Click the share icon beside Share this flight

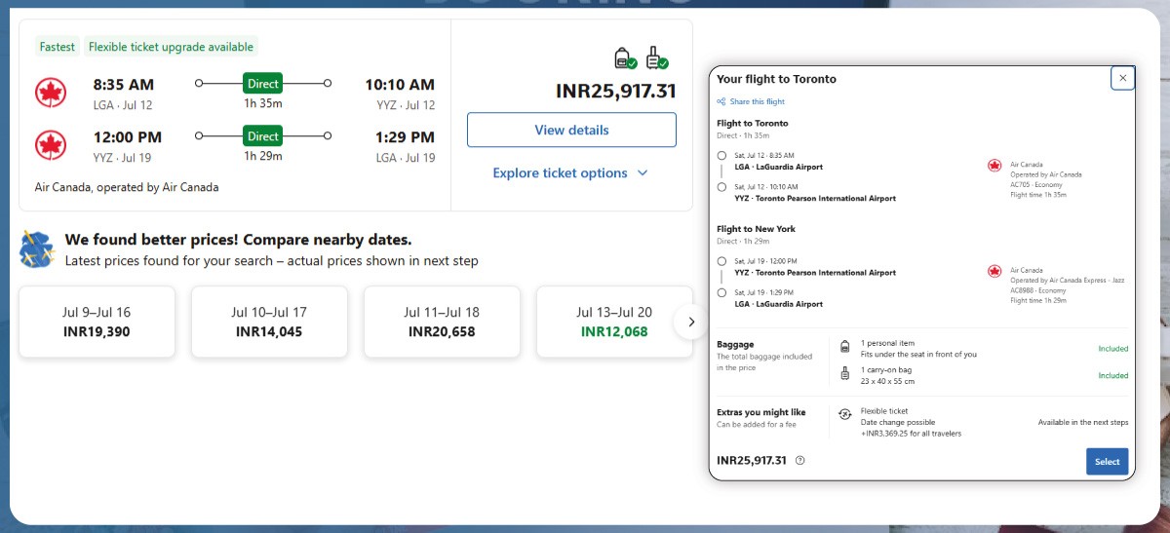[x=721, y=101]
